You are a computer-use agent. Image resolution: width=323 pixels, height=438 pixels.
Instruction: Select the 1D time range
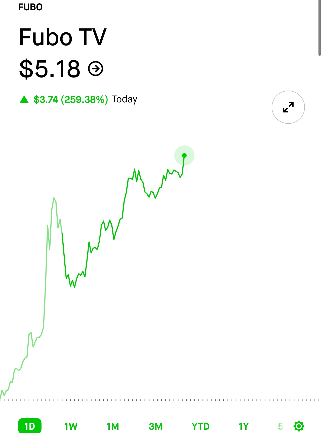point(30,426)
